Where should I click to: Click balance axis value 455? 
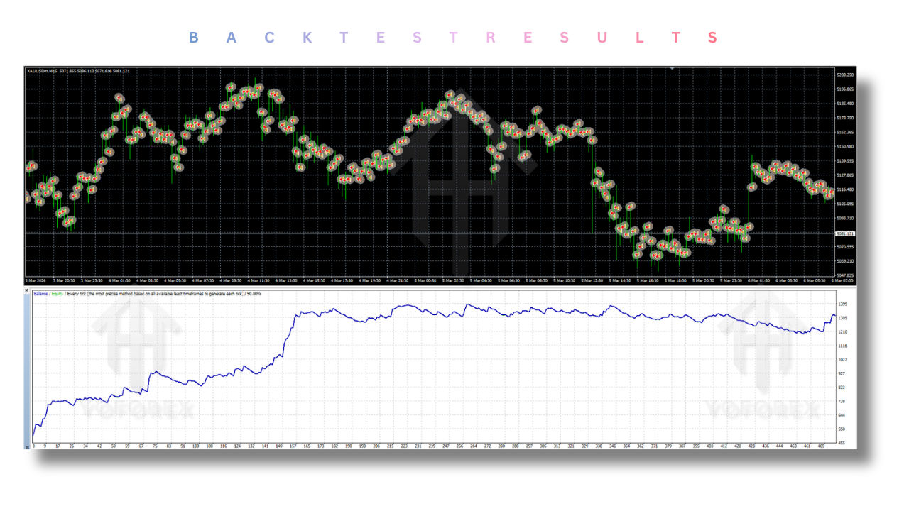[842, 443]
